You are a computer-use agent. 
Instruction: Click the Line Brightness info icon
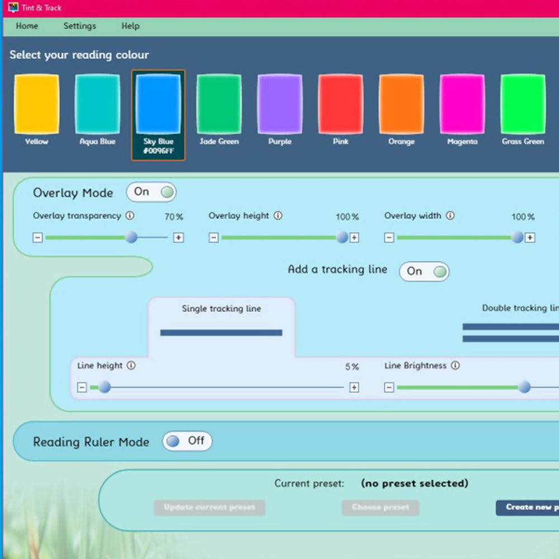point(454,366)
